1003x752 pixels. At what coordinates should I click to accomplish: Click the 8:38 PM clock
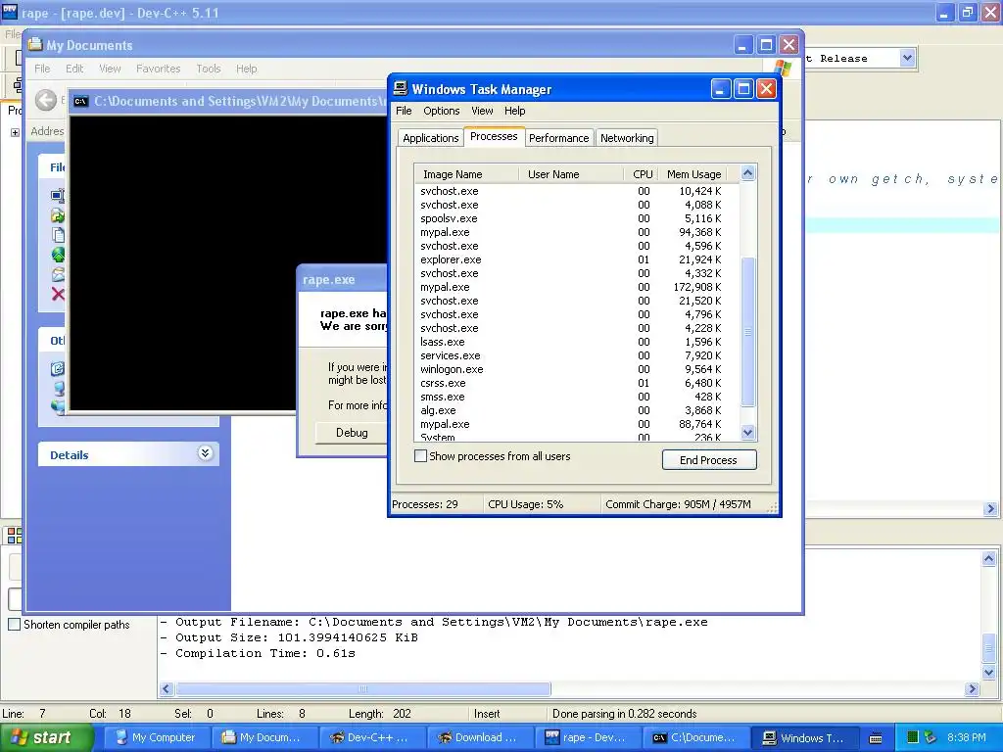pyautogui.click(x=967, y=737)
